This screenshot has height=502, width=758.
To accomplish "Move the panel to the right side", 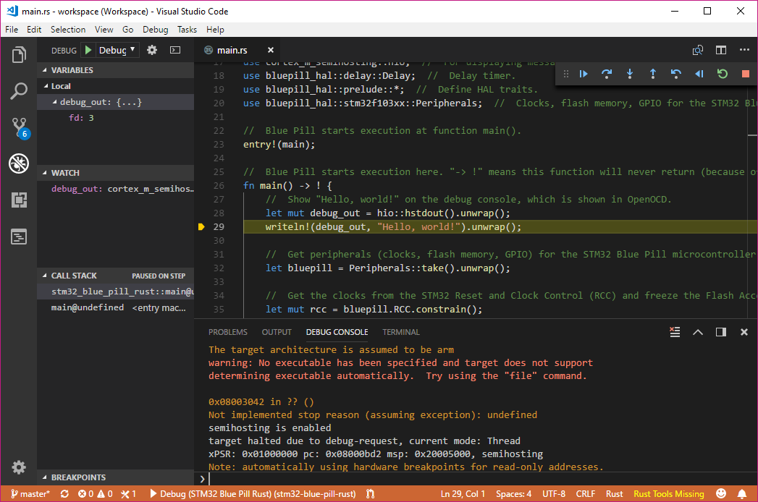I will pos(721,332).
